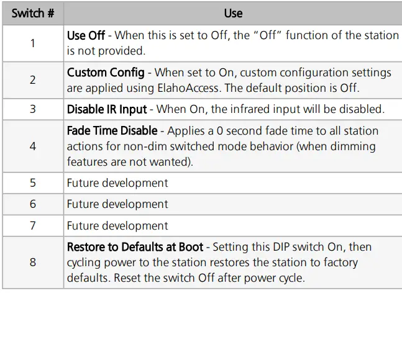This screenshot has height=345, width=402.
Task: Click "Future development" text in row 6
Action: (x=117, y=204)
